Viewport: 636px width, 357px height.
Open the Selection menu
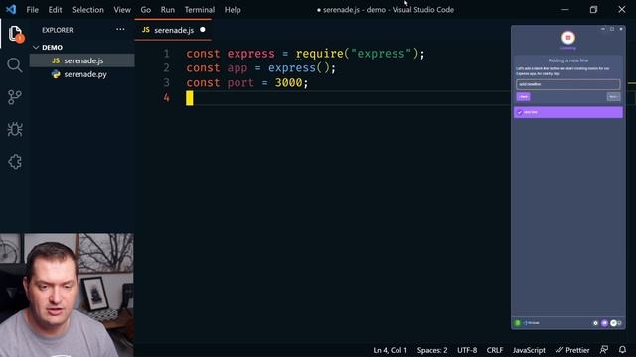pos(87,10)
